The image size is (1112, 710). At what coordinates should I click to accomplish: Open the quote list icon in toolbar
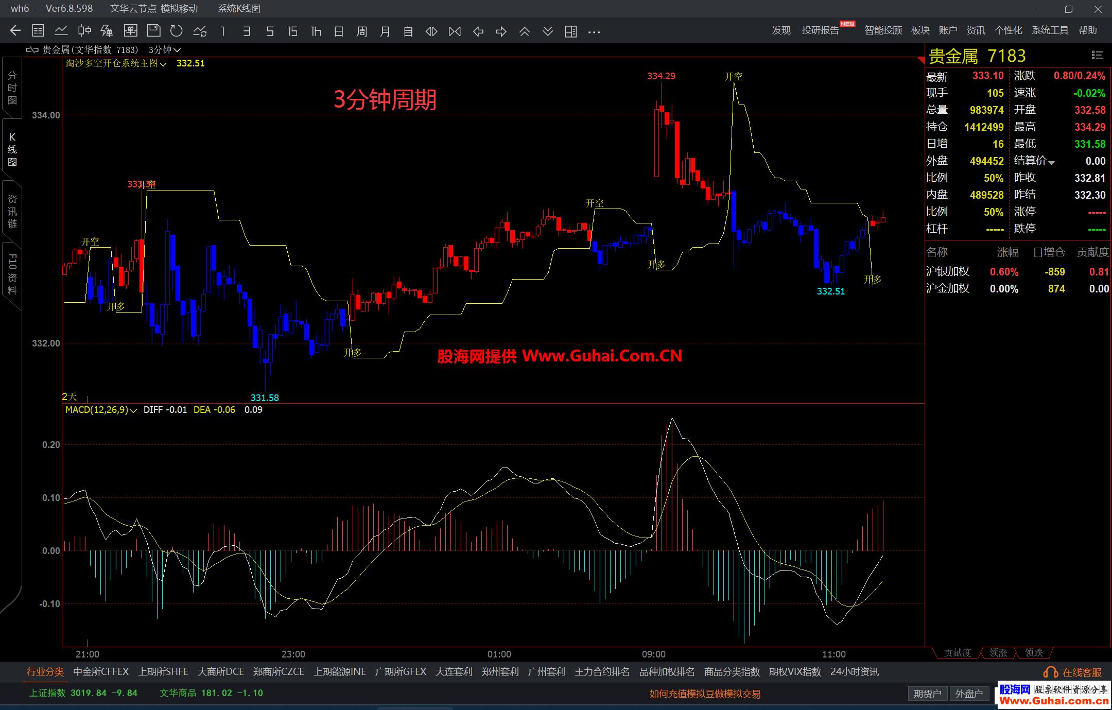pos(38,31)
